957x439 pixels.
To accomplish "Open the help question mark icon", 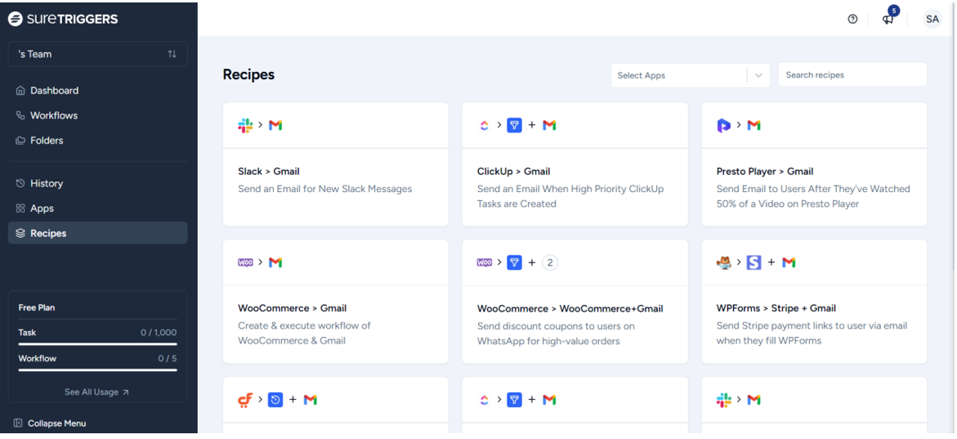I will (x=852, y=19).
